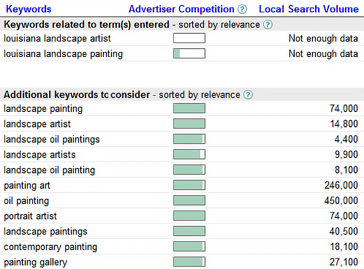Click competition bar for 'landscape oil paintings'
The width and height of the screenshot is (364, 269).
pyautogui.click(x=189, y=139)
